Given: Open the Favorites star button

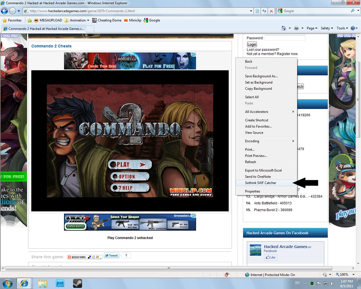Looking at the screenshot, I should pos(12,20).
